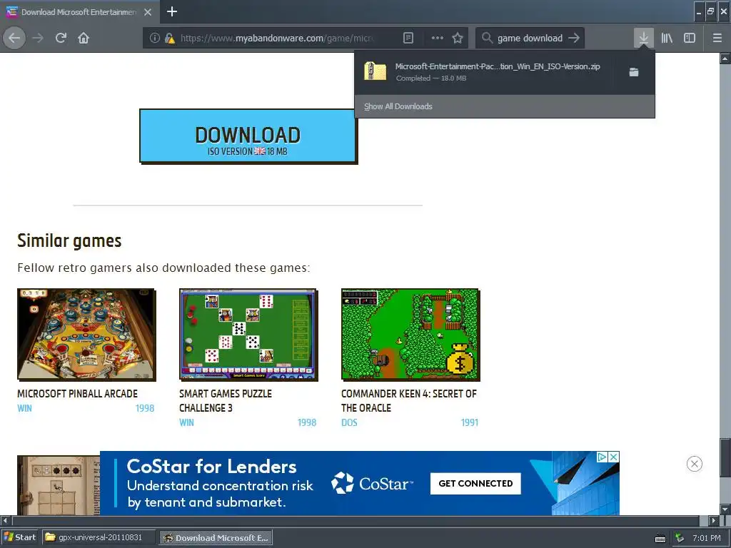
Task: Click the DOS platform link under Commander Keen
Action: click(349, 422)
